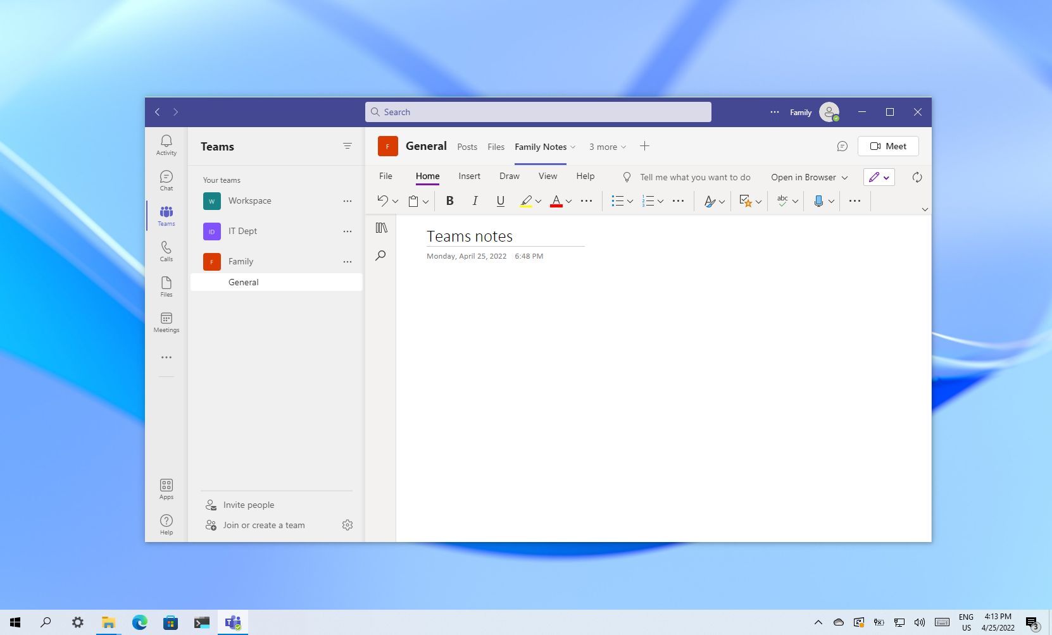
Task: Open the Open in Browser dropdown
Action: [x=808, y=177]
